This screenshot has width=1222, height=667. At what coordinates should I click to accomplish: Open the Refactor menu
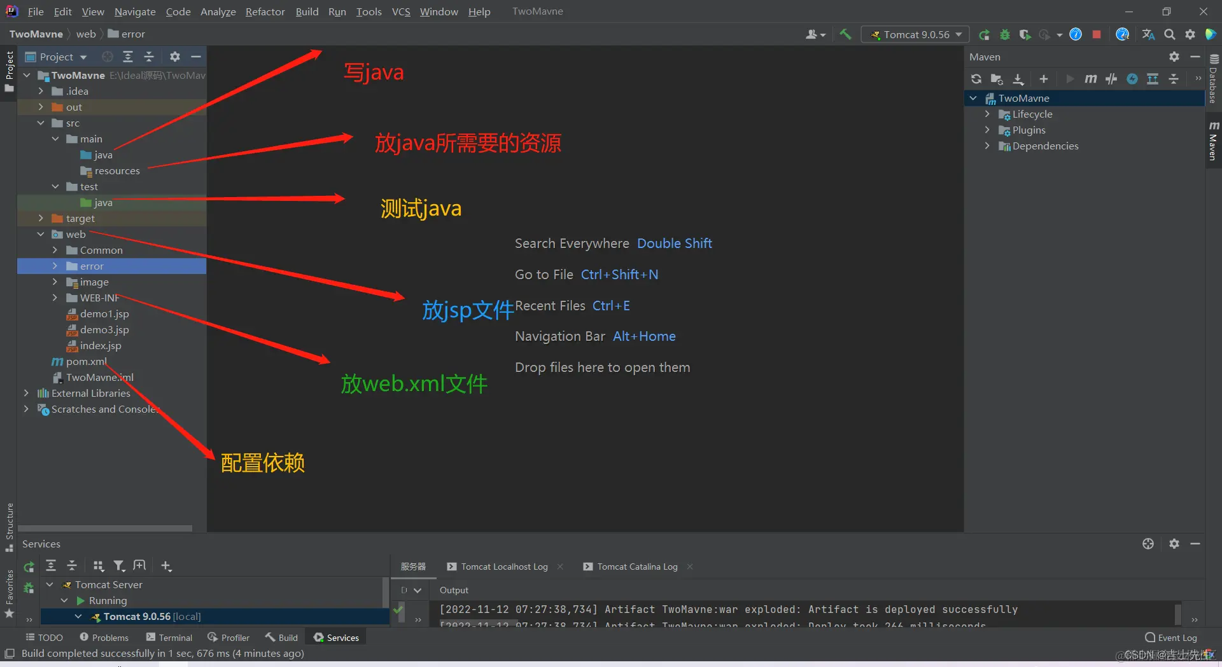[x=265, y=11]
